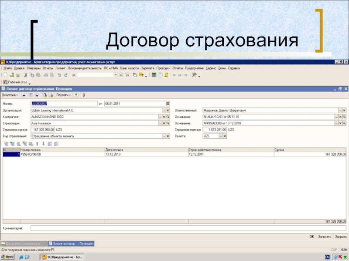Image resolution: width=349 pixels, height=261 pixels.
Task: Click the policy date cell 13.12.2010
Action: (147, 154)
